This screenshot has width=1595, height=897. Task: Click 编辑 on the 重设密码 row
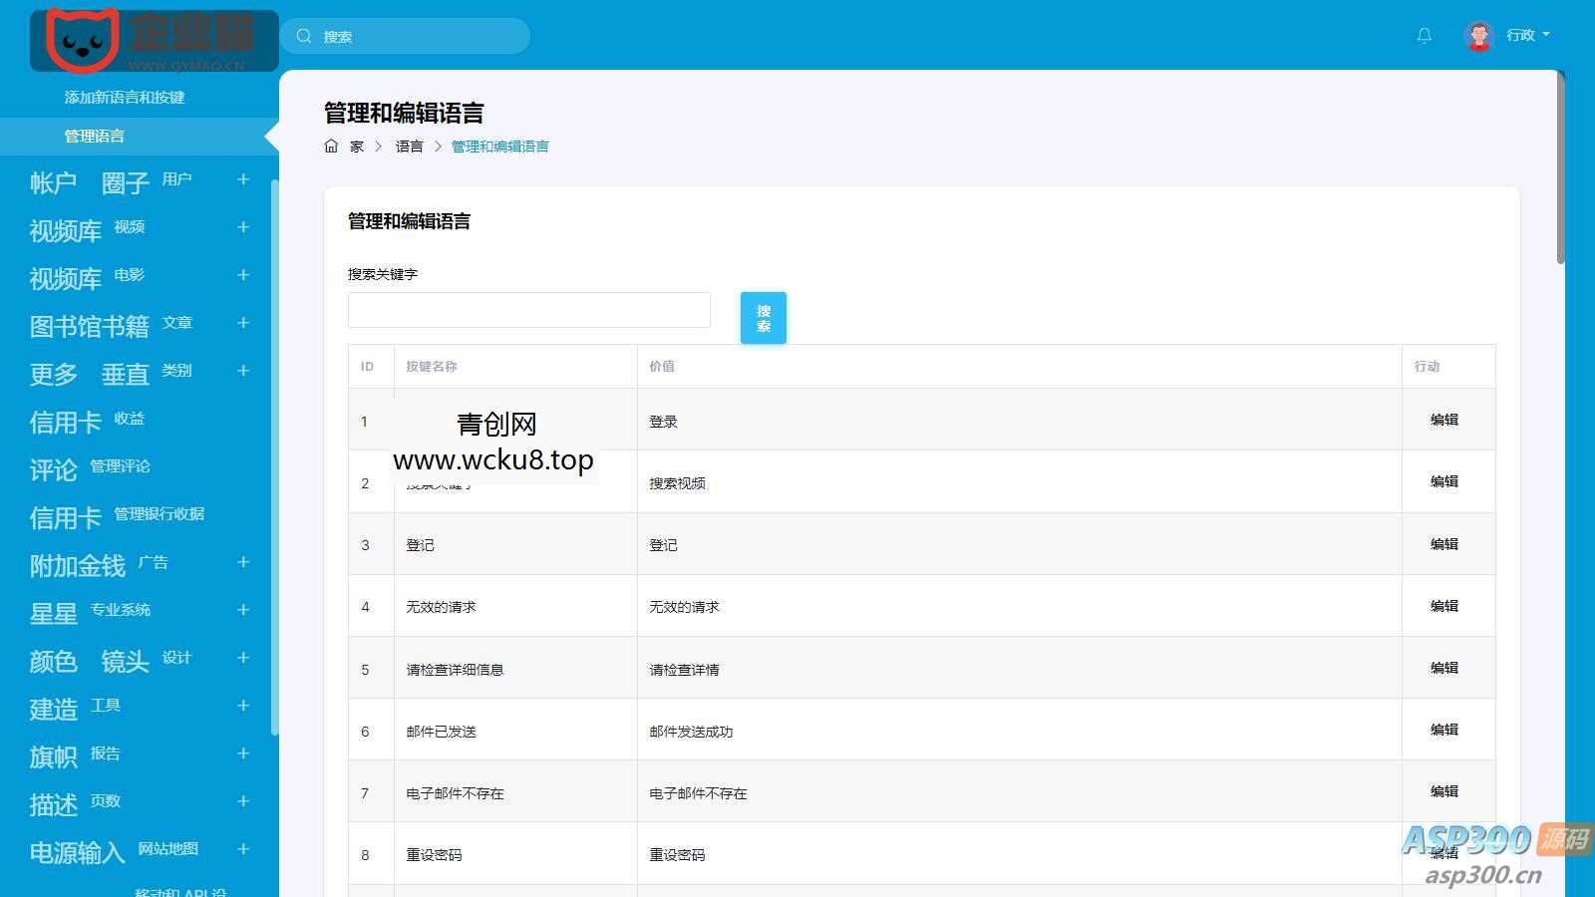(x=1442, y=854)
